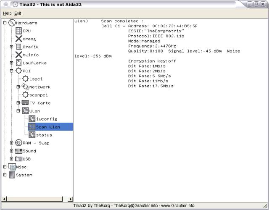Click the Protocol:IEEE 802.11b line

(x=156, y=36)
